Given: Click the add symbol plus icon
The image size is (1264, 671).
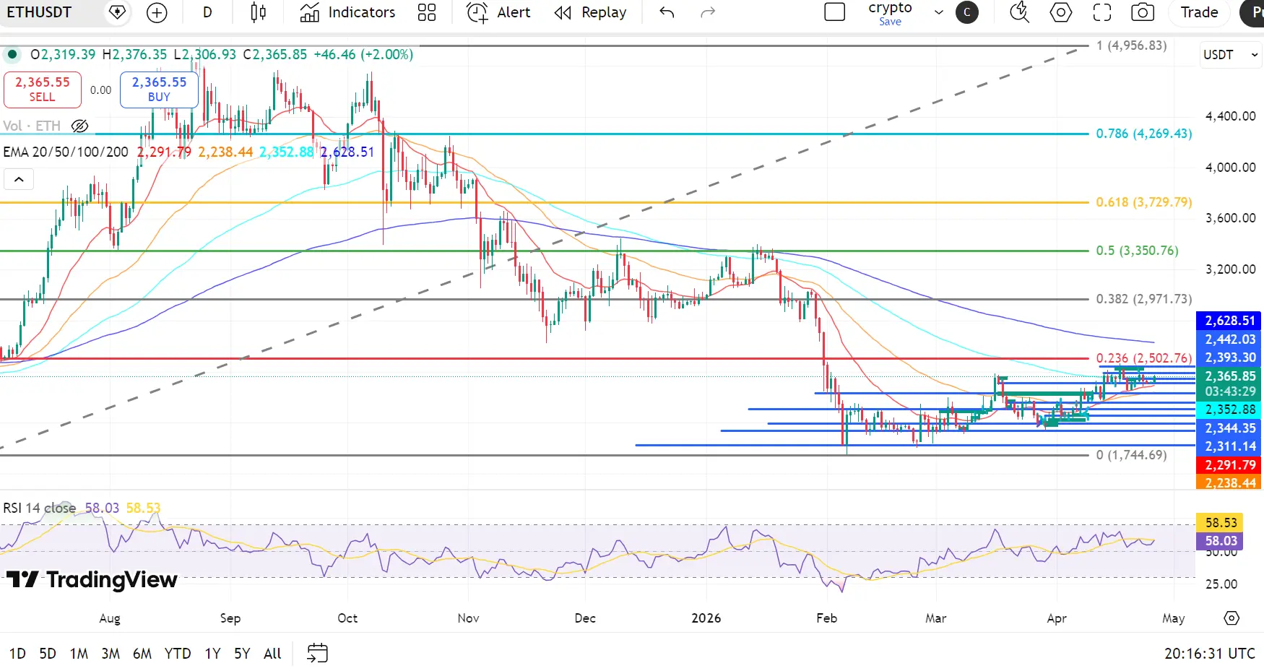Looking at the screenshot, I should [157, 12].
